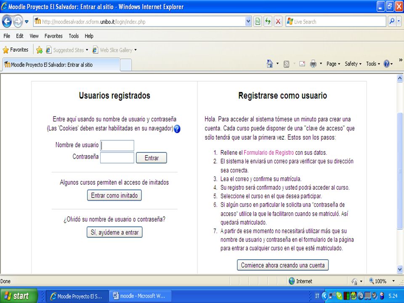
Task: Open the Safety command bar menu
Action: (x=353, y=64)
